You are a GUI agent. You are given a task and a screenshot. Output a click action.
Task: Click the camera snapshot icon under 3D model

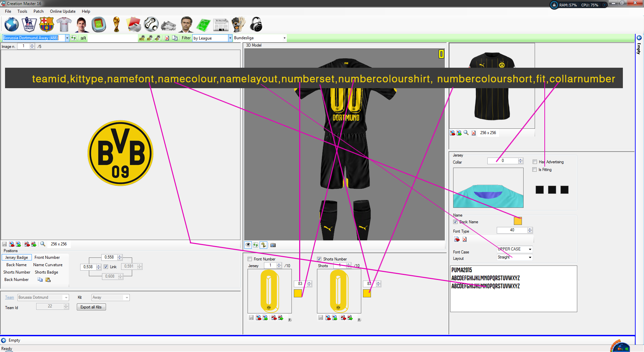[x=273, y=245]
